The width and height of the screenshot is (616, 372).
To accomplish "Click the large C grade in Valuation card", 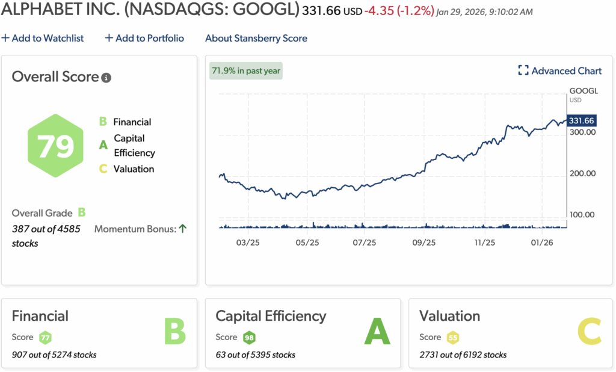I will click(x=589, y=332).
